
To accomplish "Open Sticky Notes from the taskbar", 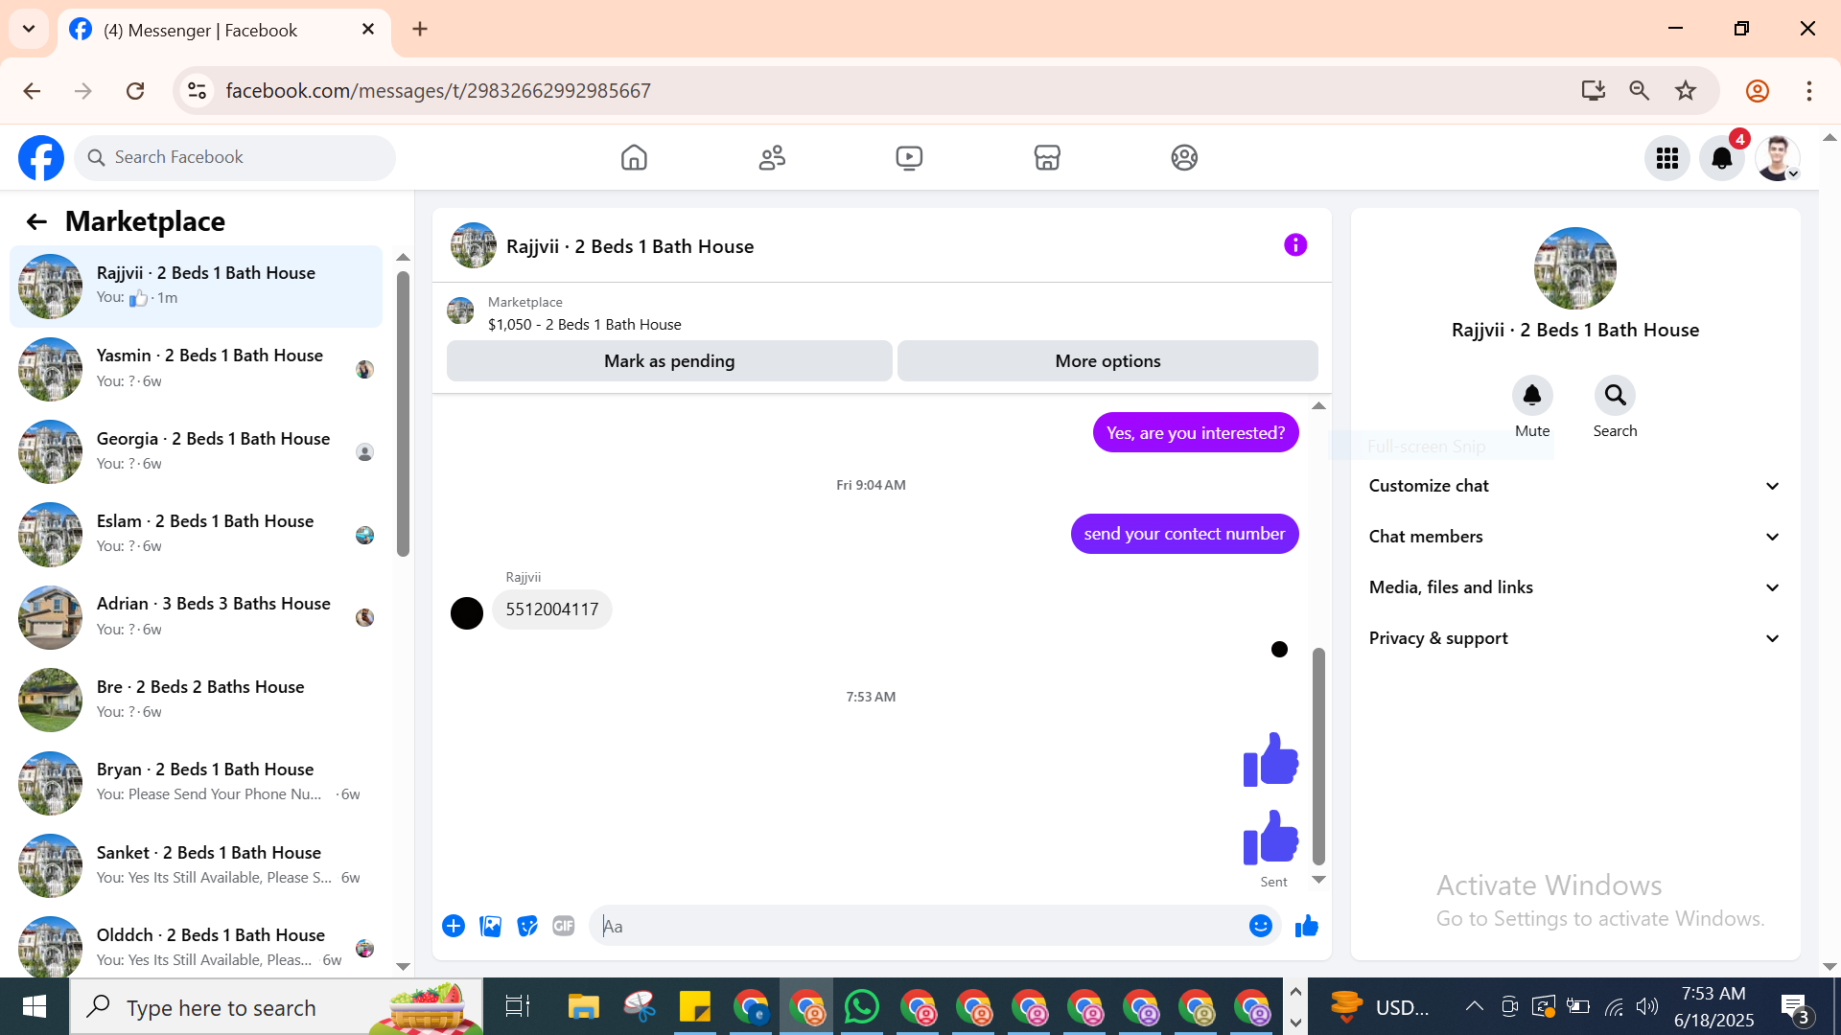I will tap(694, 1007).
